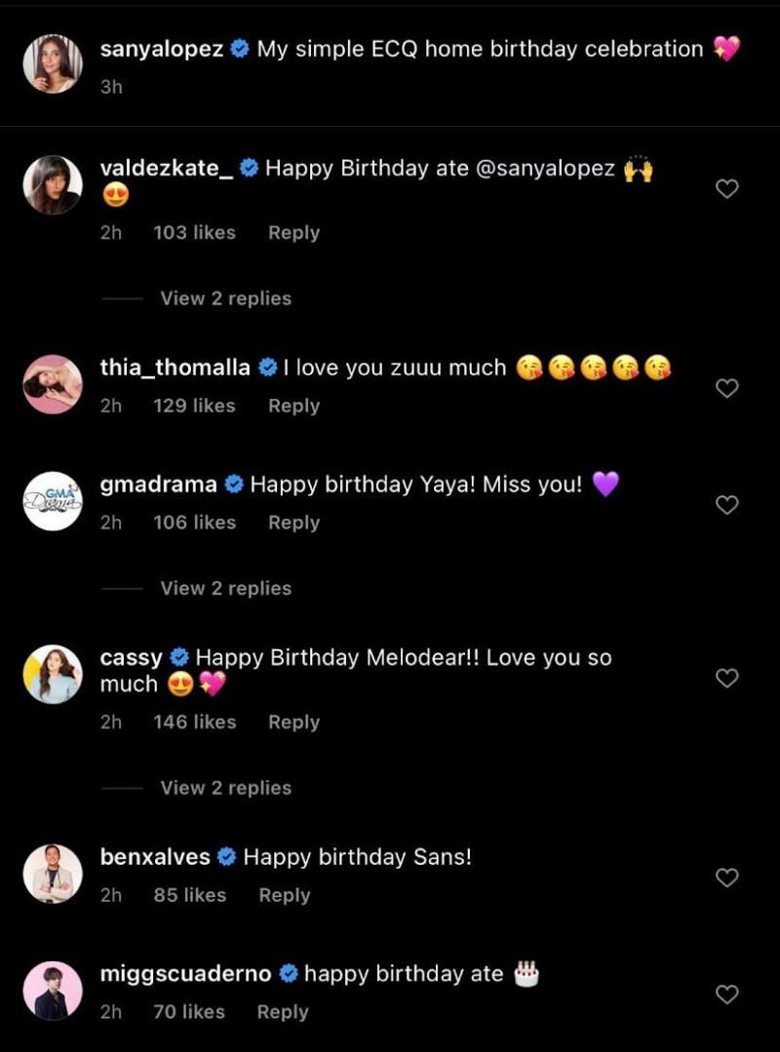Image resolution: width=780 pixels, height=1052 pixels.
Task: Show 2 replies under cassy's comment
Action: [225, 788]
